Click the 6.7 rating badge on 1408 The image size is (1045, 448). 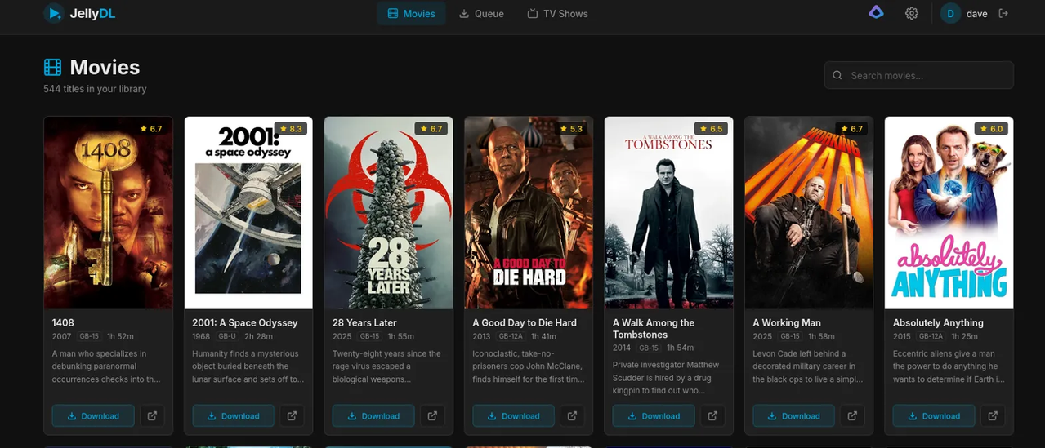coord(151,129)
